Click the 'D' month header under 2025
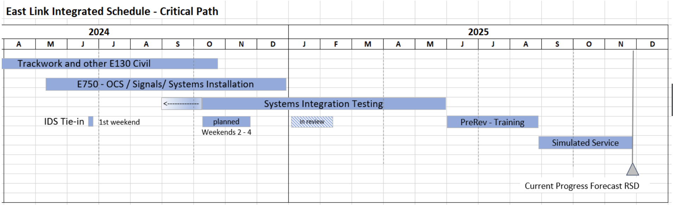673x205 pixels. click(x=652, y=44)
